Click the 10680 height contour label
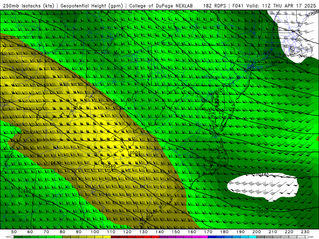This screenshot has width=319, height=239. (x=24, y=191)
